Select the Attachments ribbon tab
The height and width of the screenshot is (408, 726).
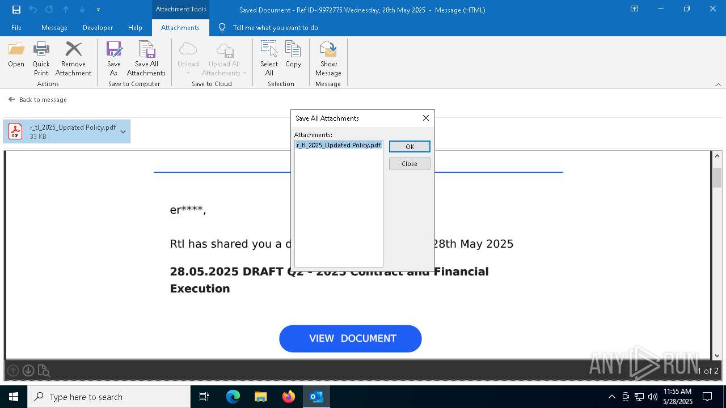click(180, 28)
